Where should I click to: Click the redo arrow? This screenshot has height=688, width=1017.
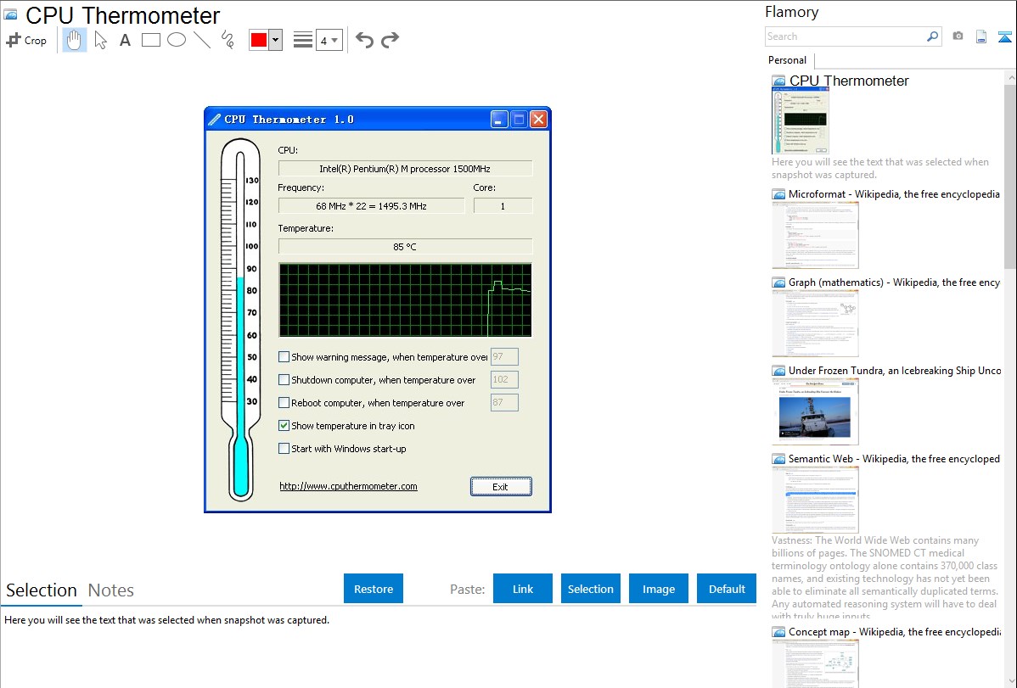(x=390, y=40)
